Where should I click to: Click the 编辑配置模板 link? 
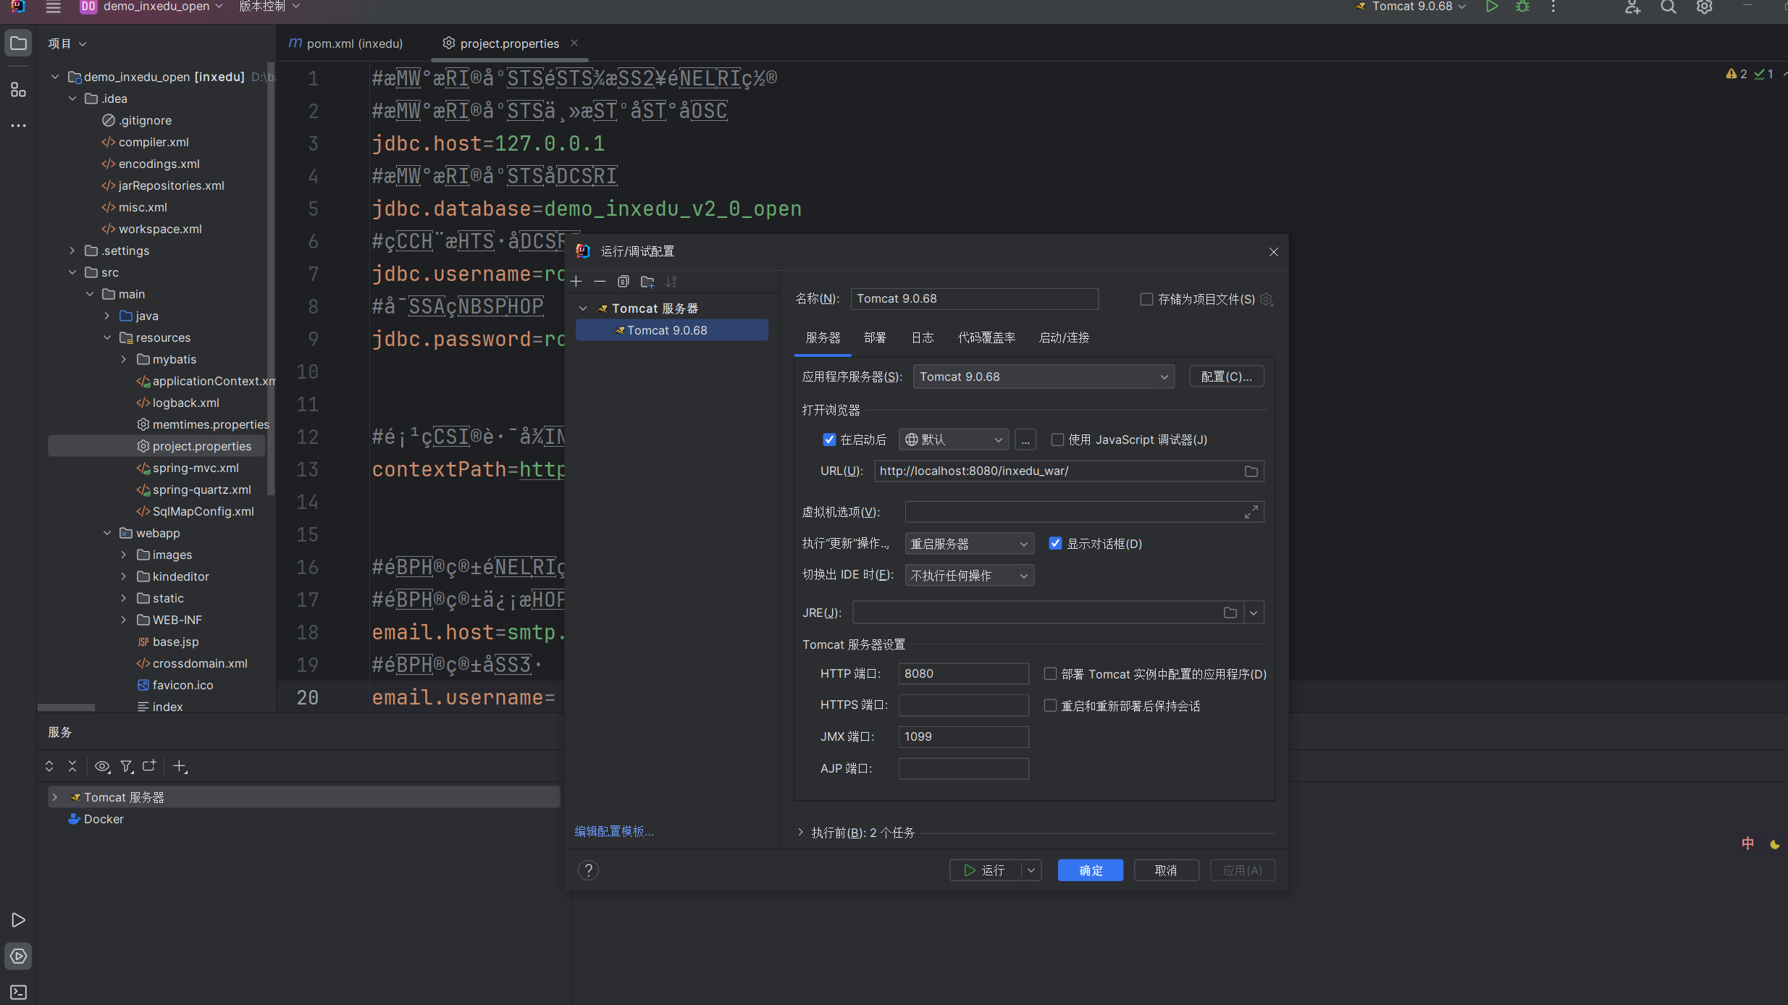[614, 831]
